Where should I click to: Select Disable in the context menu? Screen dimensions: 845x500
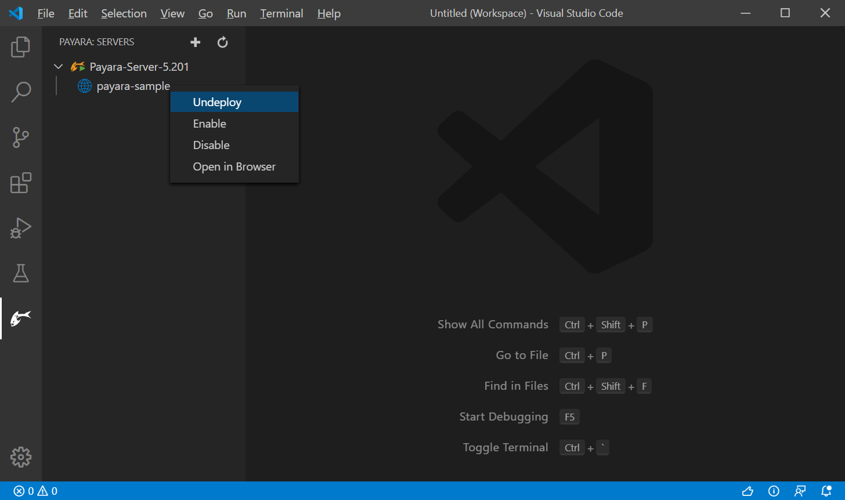[211, 145]
